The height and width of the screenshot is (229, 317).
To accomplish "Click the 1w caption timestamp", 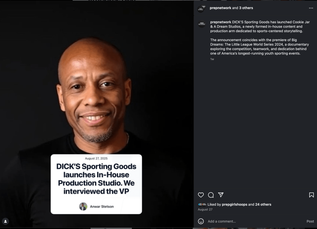I will (x=212, y=59).
